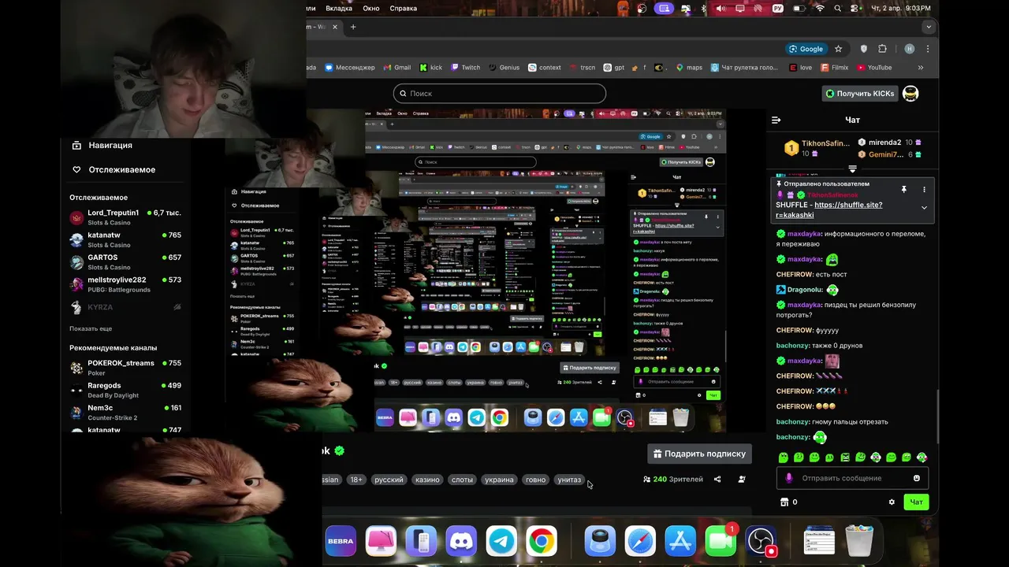Viewport: 1009px width, 567px height.
Task: Click the 240 Зрителей viewer count
Action: (x=673, y=479)
